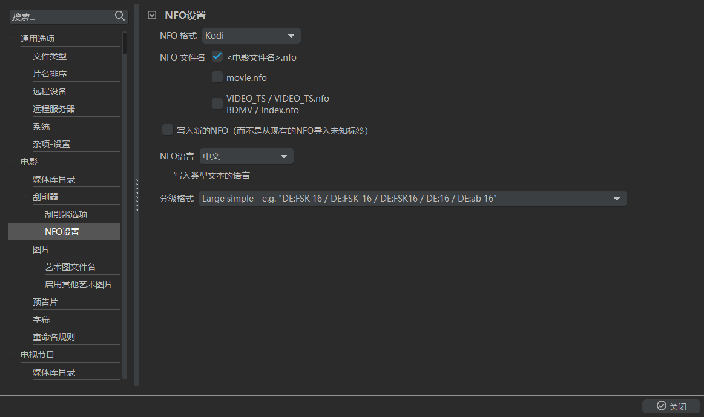This screenshot has height=417, width=704.
Task: Open the NFO 格式 Kodi dropdown
Action: (251, 36)
